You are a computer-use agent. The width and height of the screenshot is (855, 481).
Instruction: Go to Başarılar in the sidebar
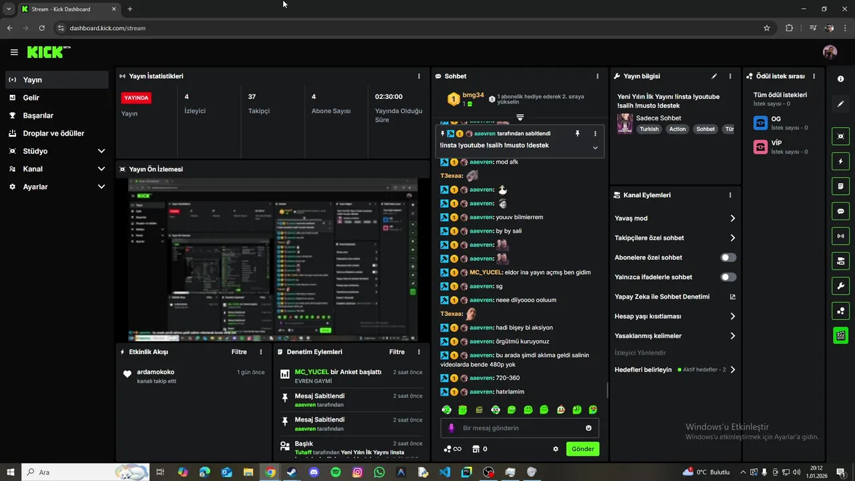(x=56, y=116)
